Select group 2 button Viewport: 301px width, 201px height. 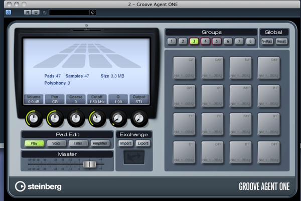[x=183, y=41]
